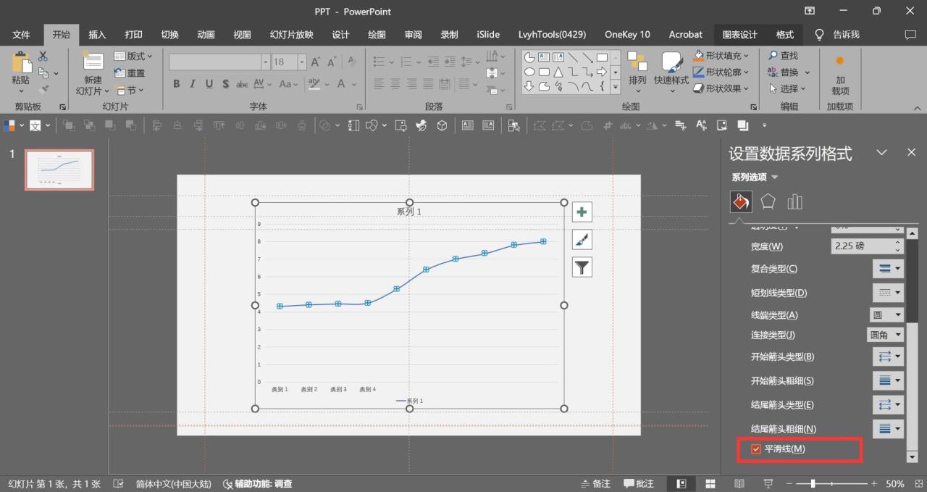
Task: Toggle bold formatting button
Action: 176,84
